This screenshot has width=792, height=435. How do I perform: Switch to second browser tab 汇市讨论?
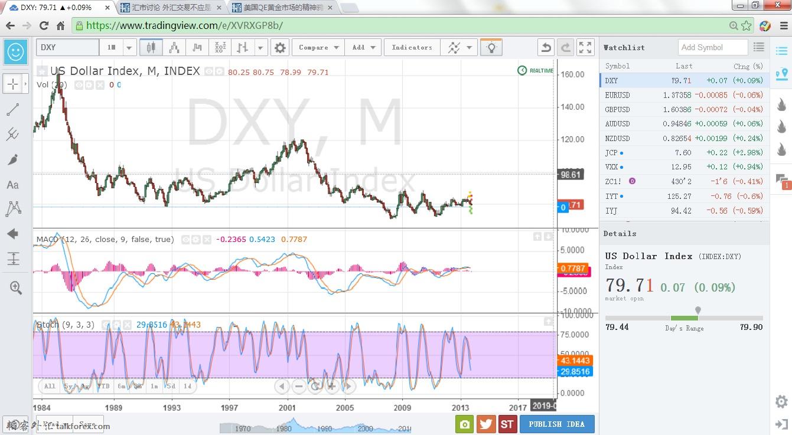(x=171, y=8)
